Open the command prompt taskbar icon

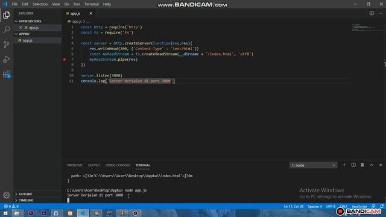109,213
